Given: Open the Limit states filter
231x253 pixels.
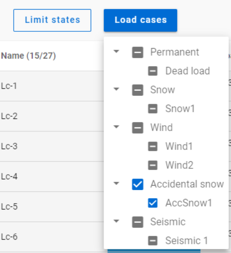Looking at the screenshot, I should (x=52, y=21).
